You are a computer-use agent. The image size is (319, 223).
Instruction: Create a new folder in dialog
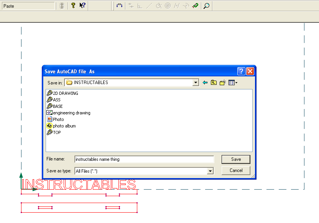222,83
